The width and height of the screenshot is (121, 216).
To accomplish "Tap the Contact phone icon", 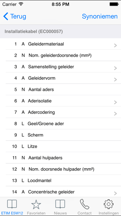I will coord(85,205).
